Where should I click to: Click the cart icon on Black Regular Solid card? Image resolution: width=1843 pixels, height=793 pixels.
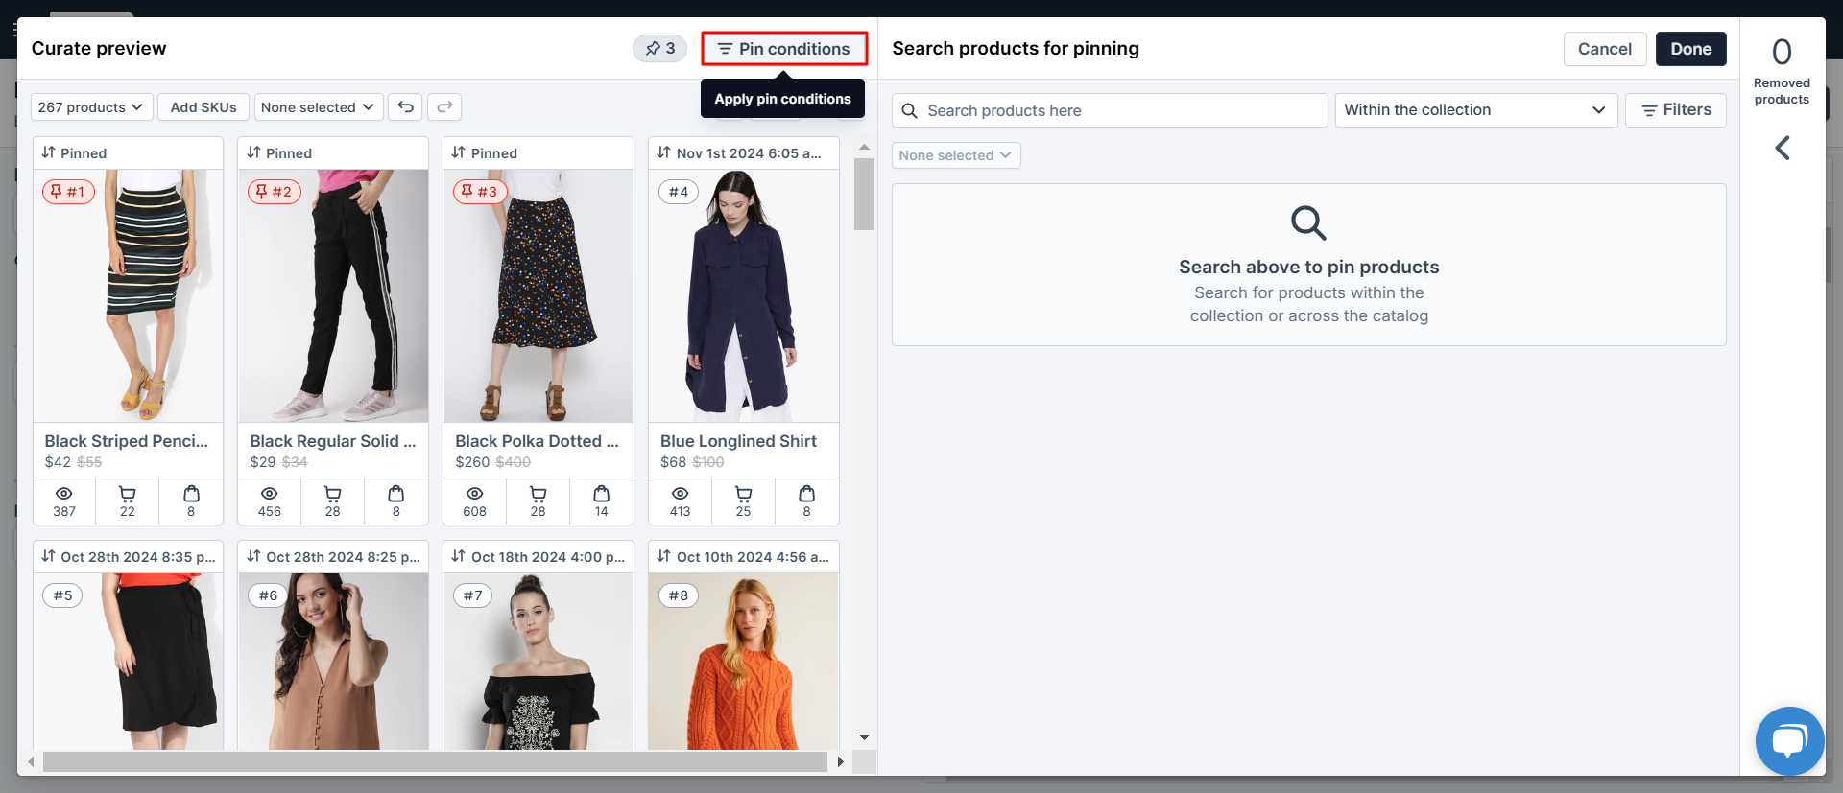[x=332, y=494]
